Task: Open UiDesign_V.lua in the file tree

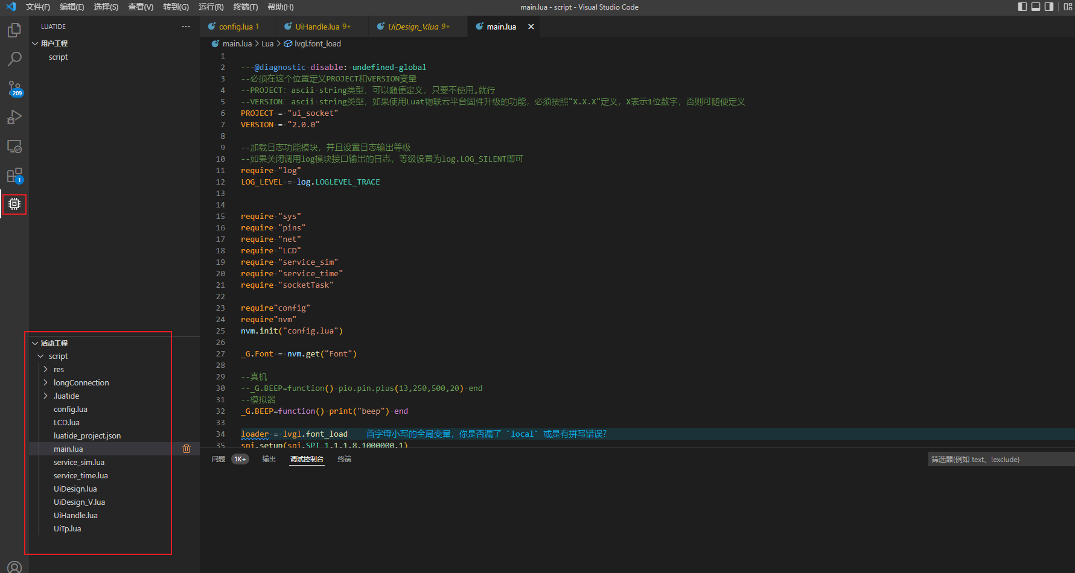Action: click(x=79, y=502)
